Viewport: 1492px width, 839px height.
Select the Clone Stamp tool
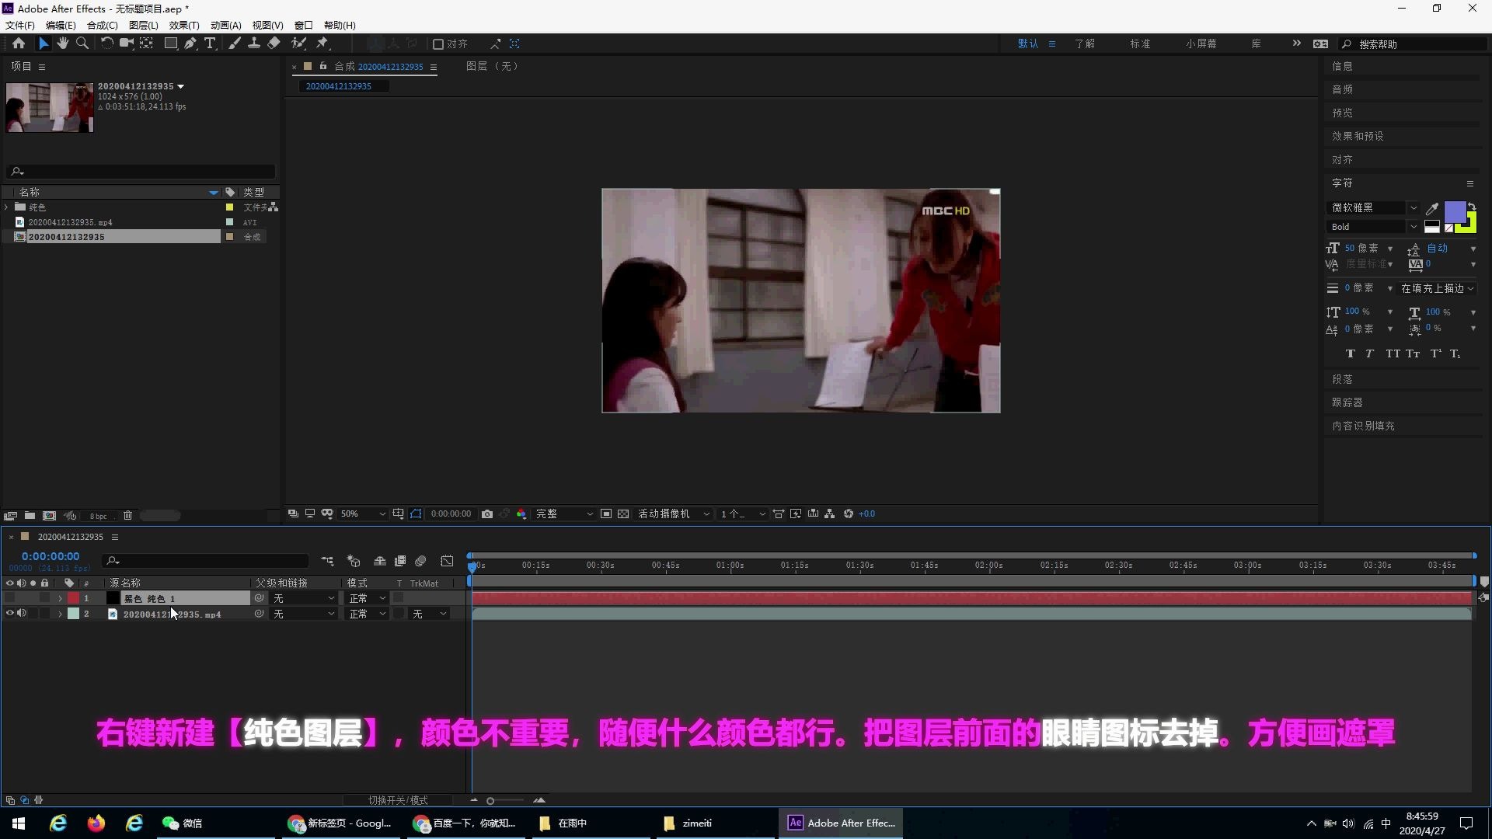click(x=254, y=44)
